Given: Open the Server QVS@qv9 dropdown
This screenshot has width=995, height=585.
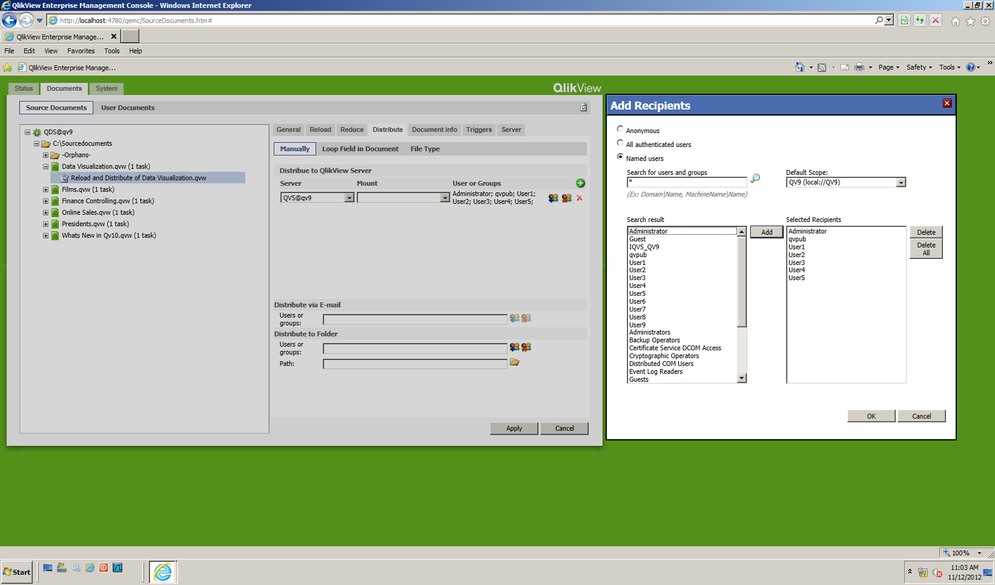Looking at the screenshot, I should pyautogui.click(x=349, y=198).
